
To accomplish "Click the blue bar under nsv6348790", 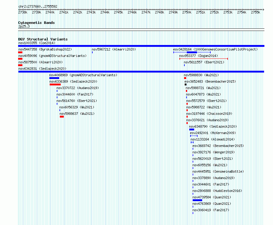I will click(x=192, y=129).
